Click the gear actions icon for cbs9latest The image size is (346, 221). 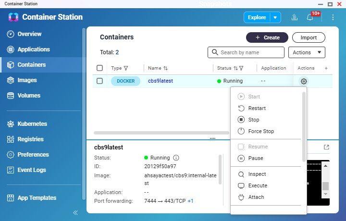(304, 81)
